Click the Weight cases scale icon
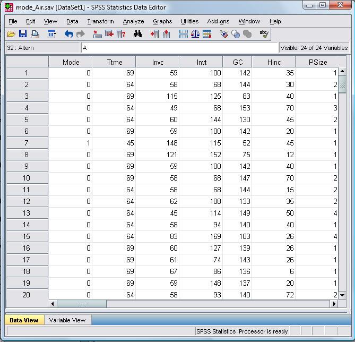 (195, 34)
